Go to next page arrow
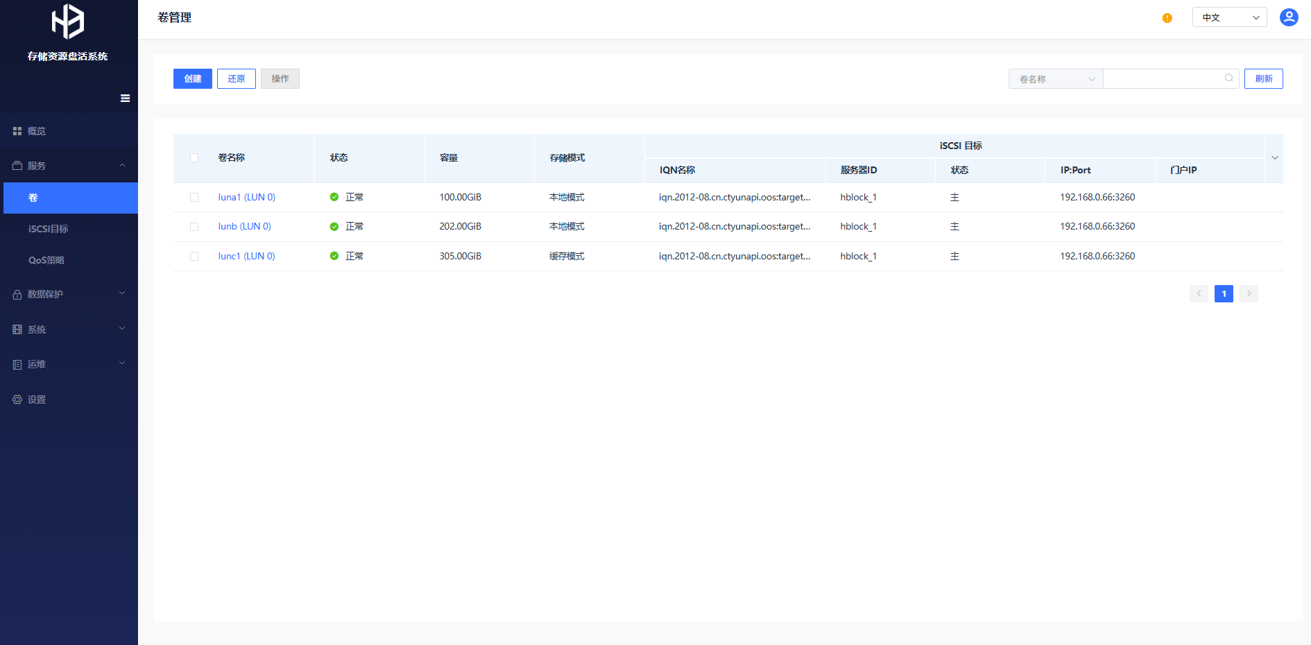Viewport: 1311px width, 645px height. (1249, 293)
